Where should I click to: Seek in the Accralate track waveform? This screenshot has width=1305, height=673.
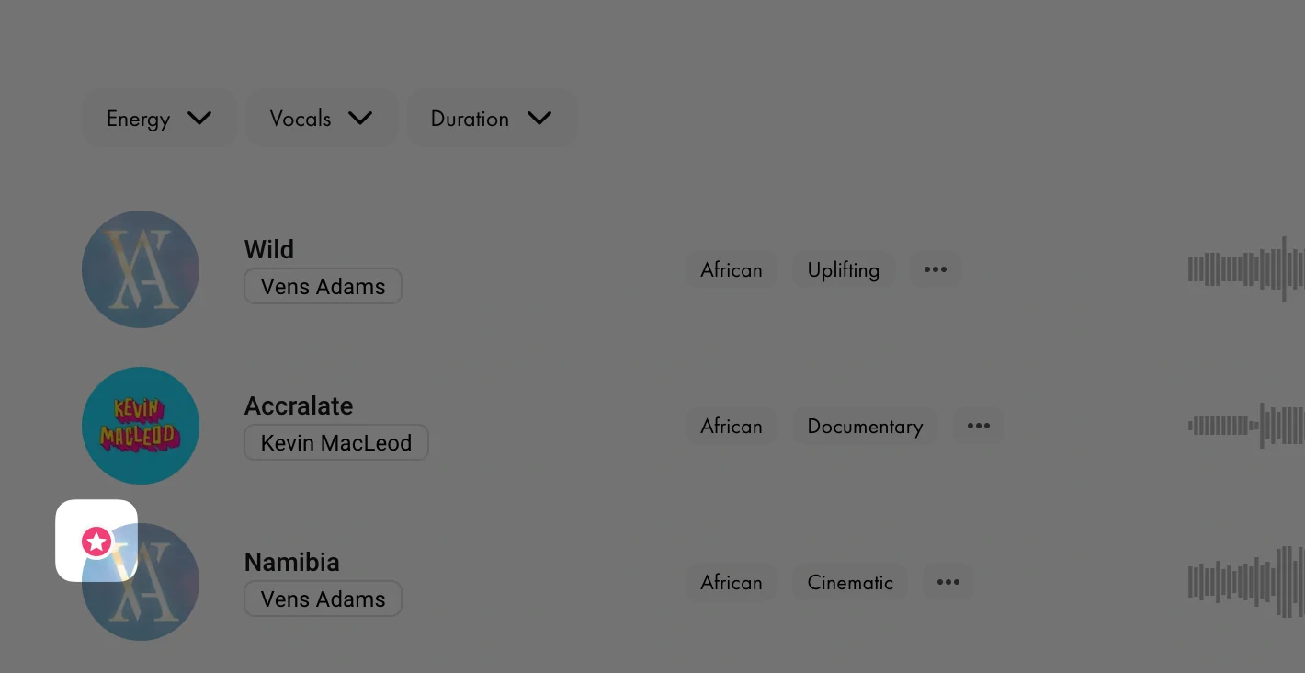[1246, 426]
